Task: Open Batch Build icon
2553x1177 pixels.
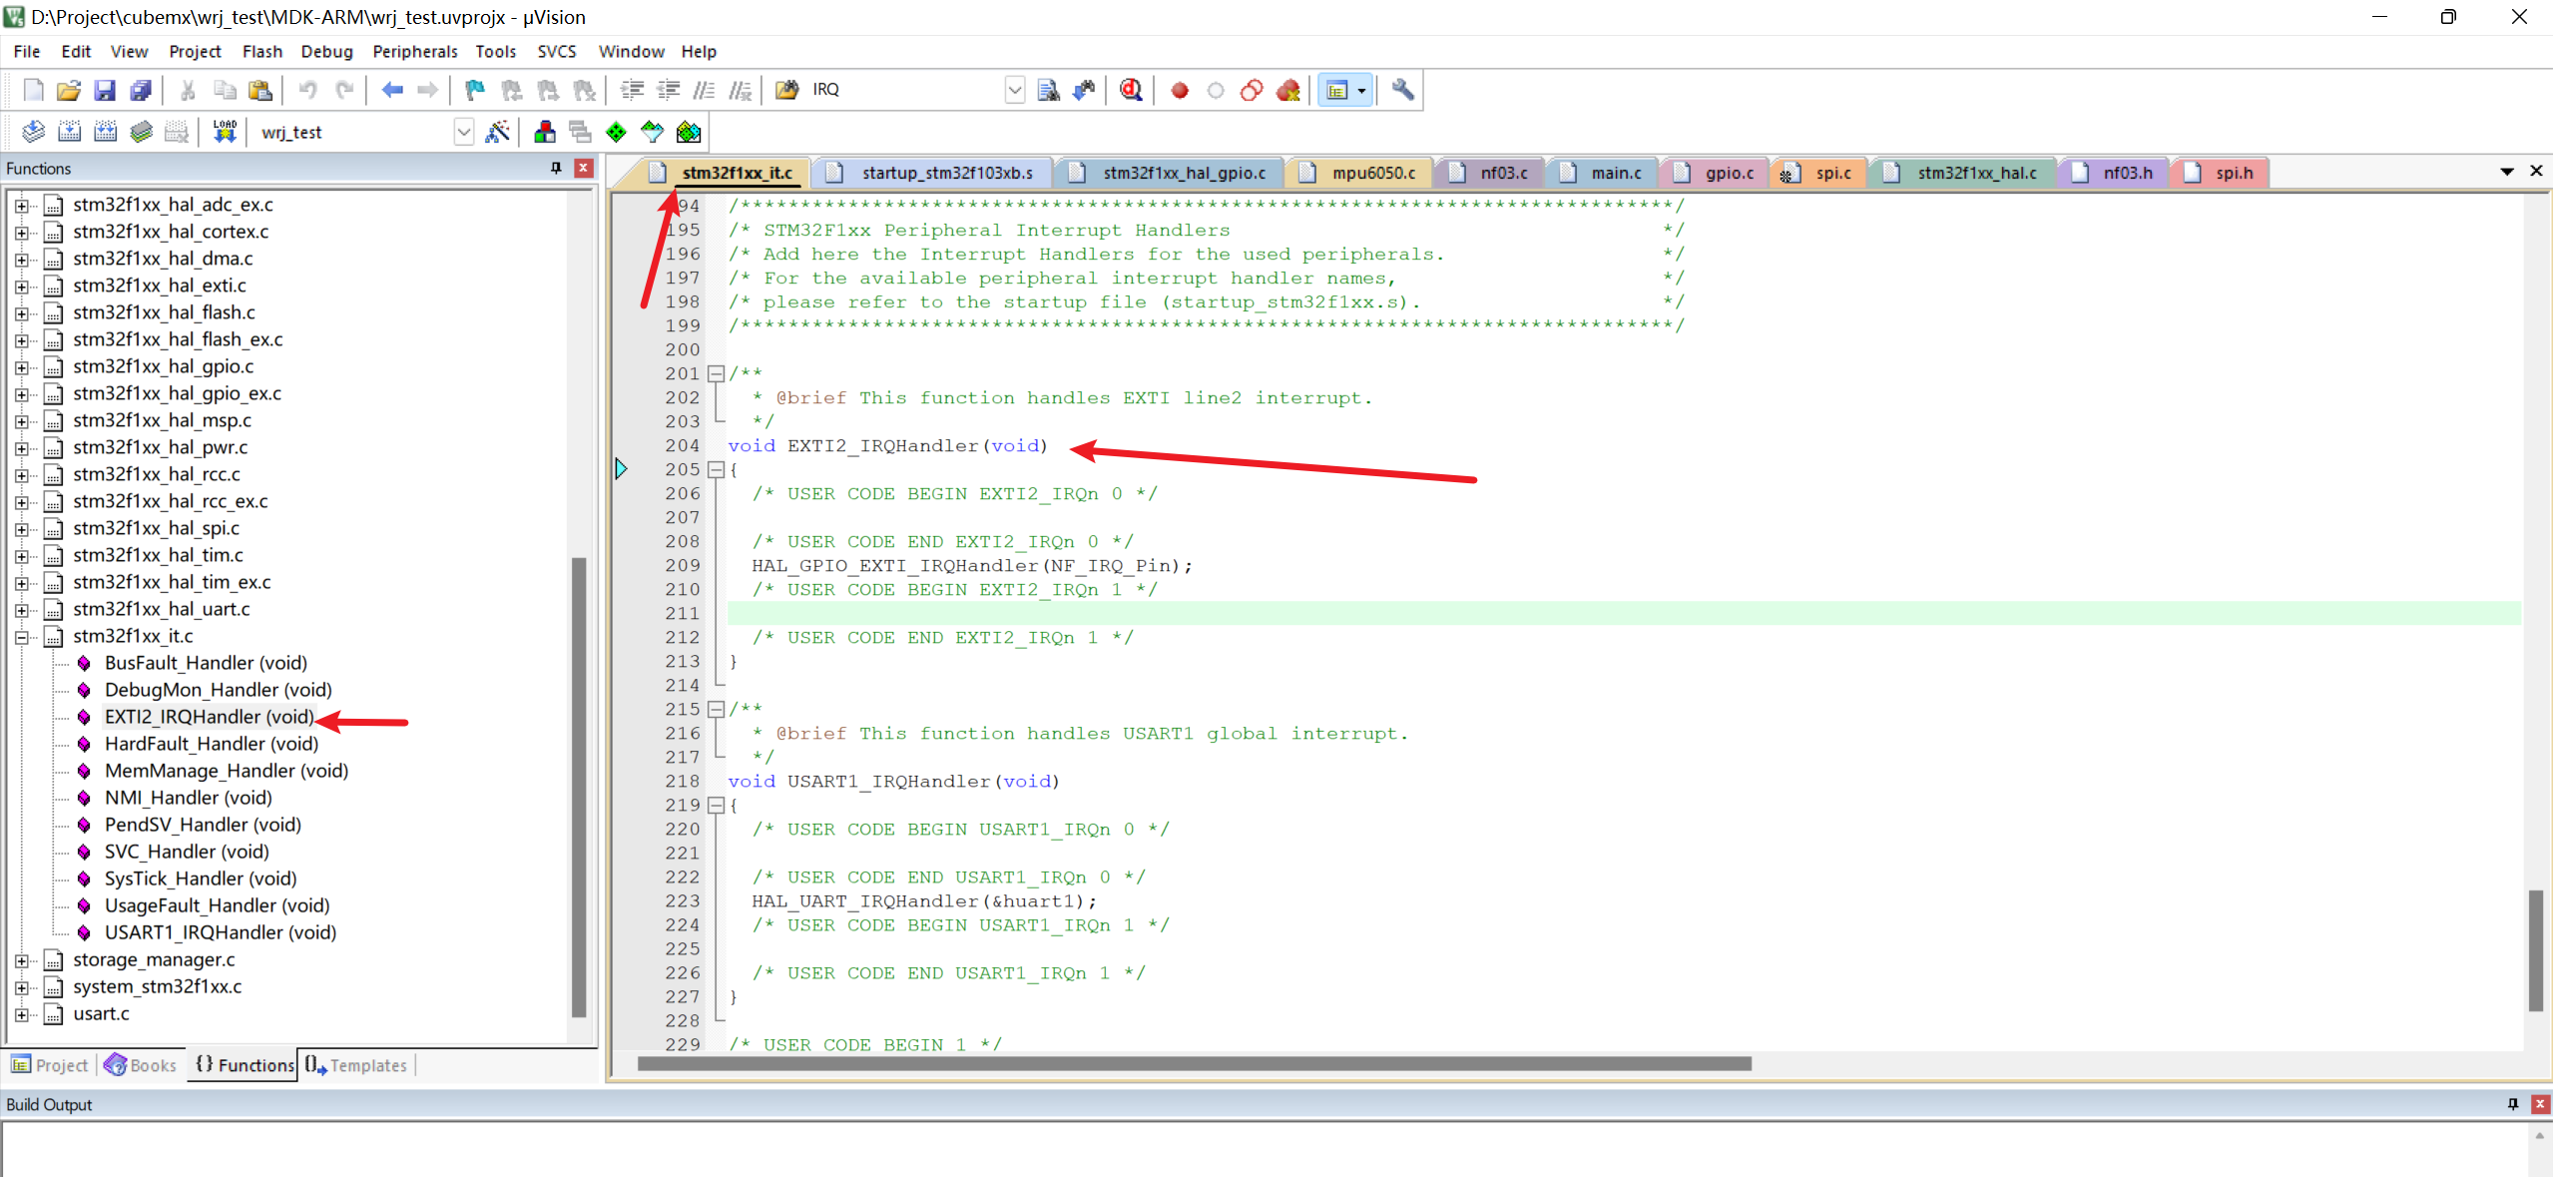Action: tap(141, 132)
